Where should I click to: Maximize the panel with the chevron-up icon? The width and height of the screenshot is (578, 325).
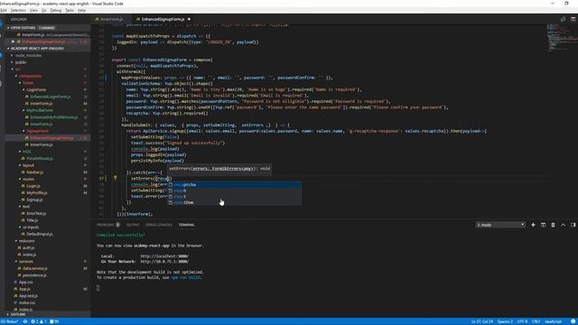(564, 225)
